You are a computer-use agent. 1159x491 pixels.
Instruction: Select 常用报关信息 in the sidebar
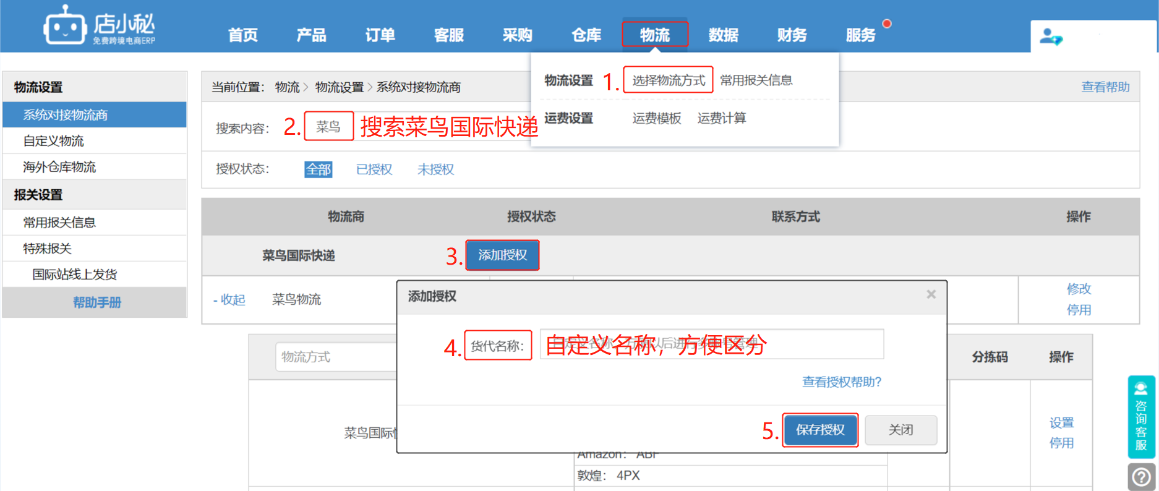[x=95, y=223]
